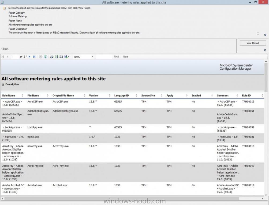The width and height of the screenshot is (269, 205).
Task: Select Rule ID TPH00081
Action: pyautogui.click(x=248, y=137)
